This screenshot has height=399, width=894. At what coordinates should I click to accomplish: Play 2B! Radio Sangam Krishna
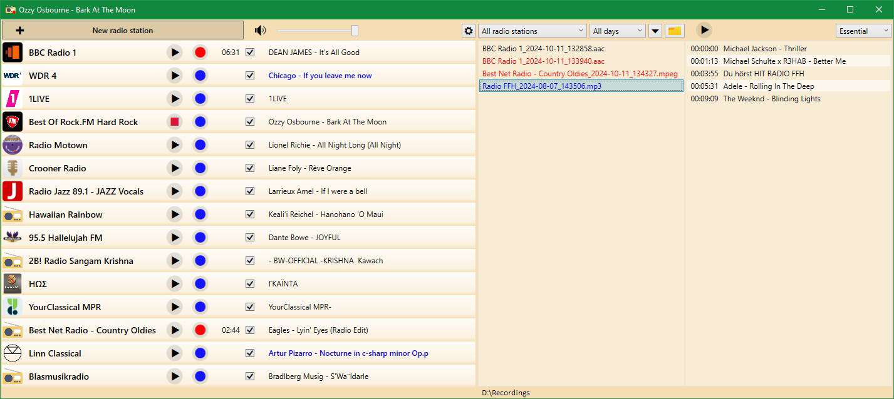pos(175,261)
